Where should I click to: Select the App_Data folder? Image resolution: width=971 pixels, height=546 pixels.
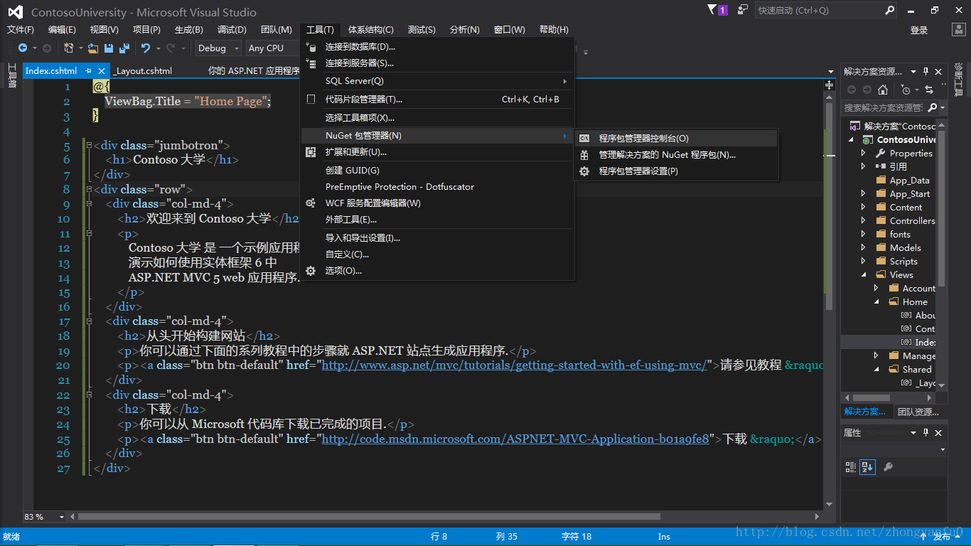908,181
